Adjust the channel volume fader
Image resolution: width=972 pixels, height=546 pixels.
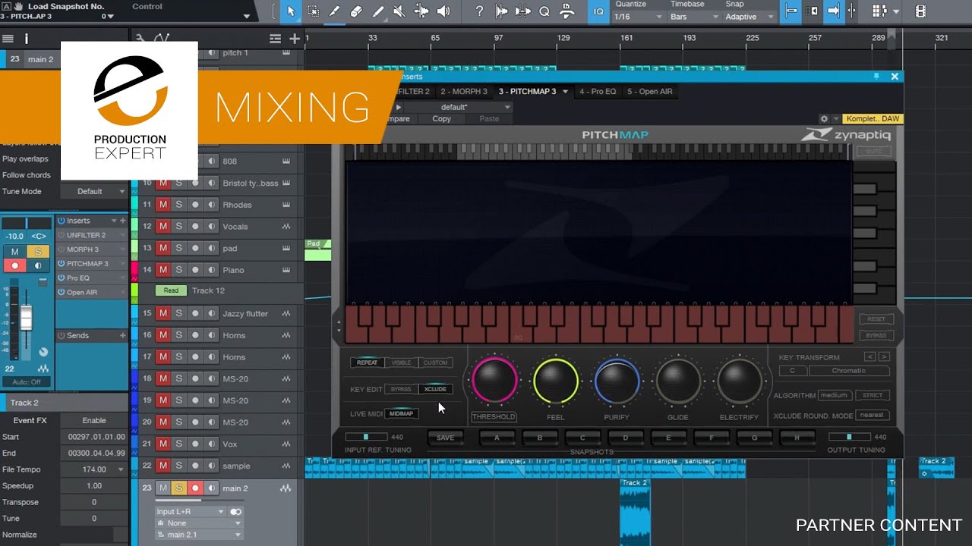click(x=27, y=317)
